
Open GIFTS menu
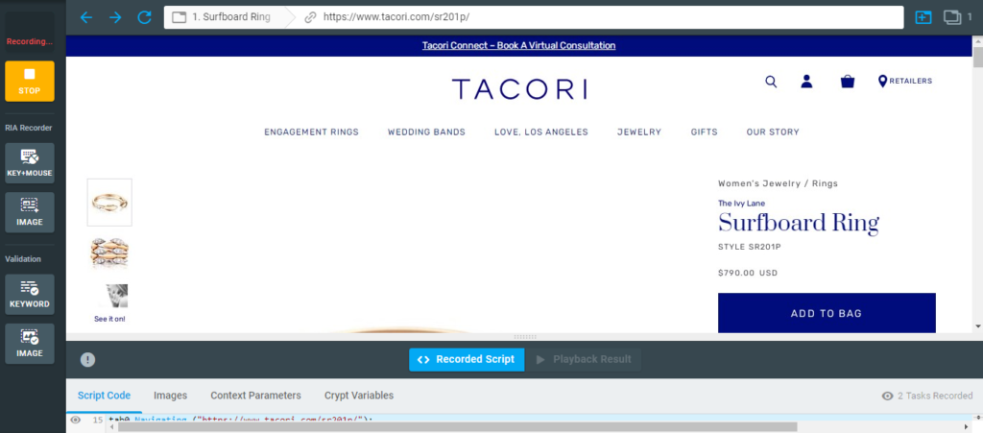704,132
